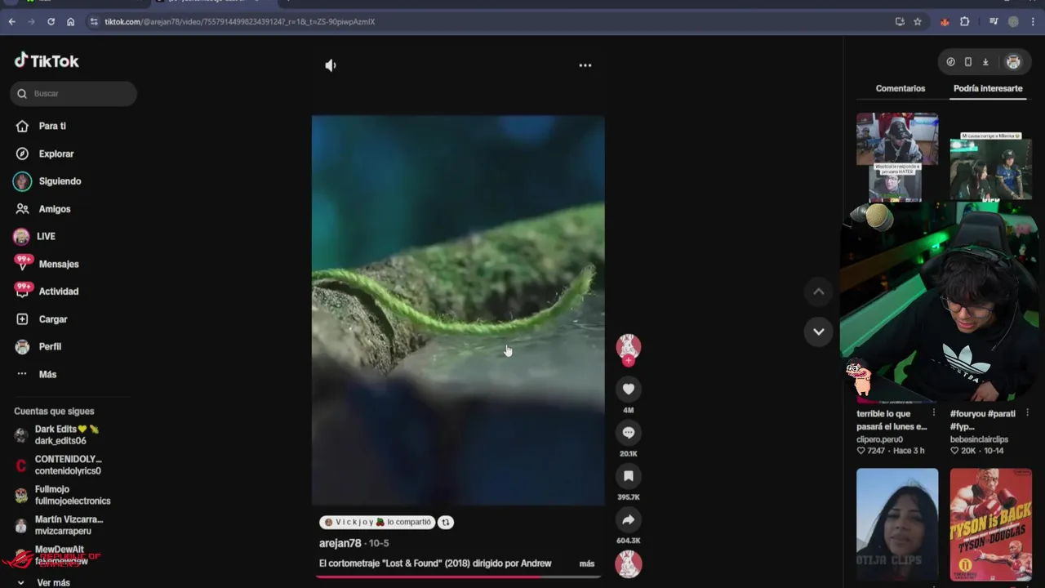Save video with bookmark icon
This screenshot has height=588, width=1045.
[x=628, y=476]
